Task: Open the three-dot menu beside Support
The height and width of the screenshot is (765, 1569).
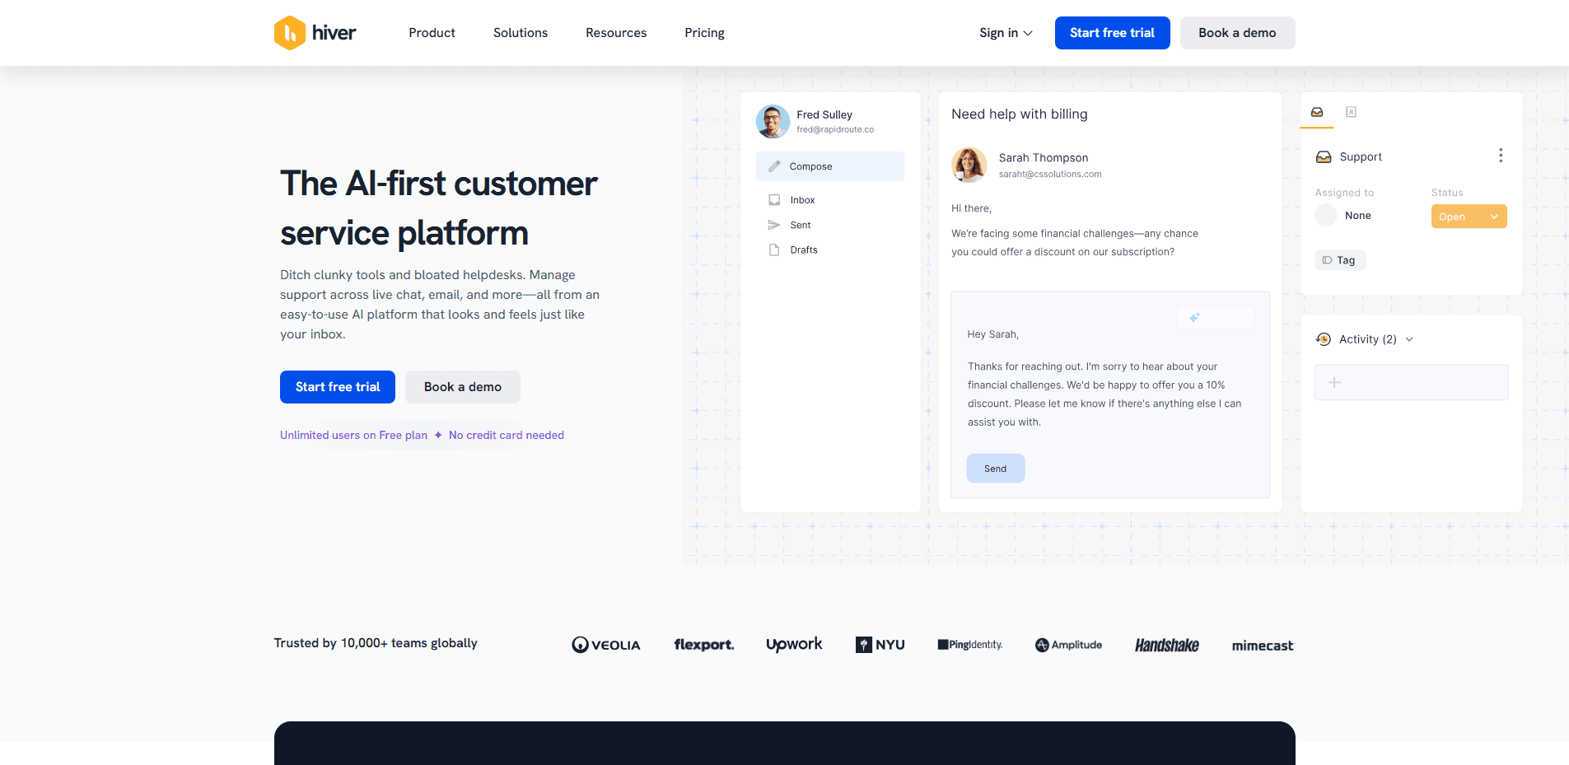Action: pos(1500,156)
